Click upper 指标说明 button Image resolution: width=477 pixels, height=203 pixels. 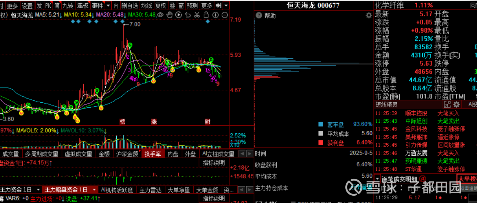click(x=214, y=163)
